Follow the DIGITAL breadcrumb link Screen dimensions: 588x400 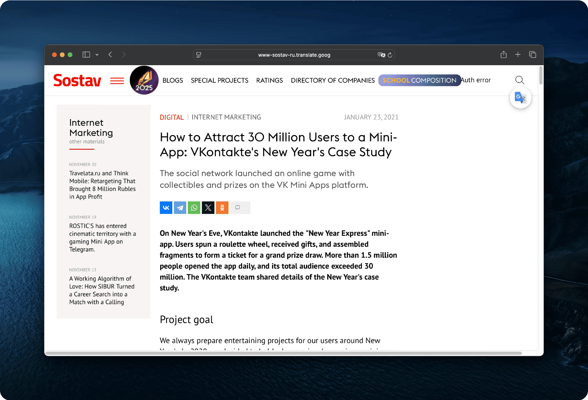click(172, 117)
